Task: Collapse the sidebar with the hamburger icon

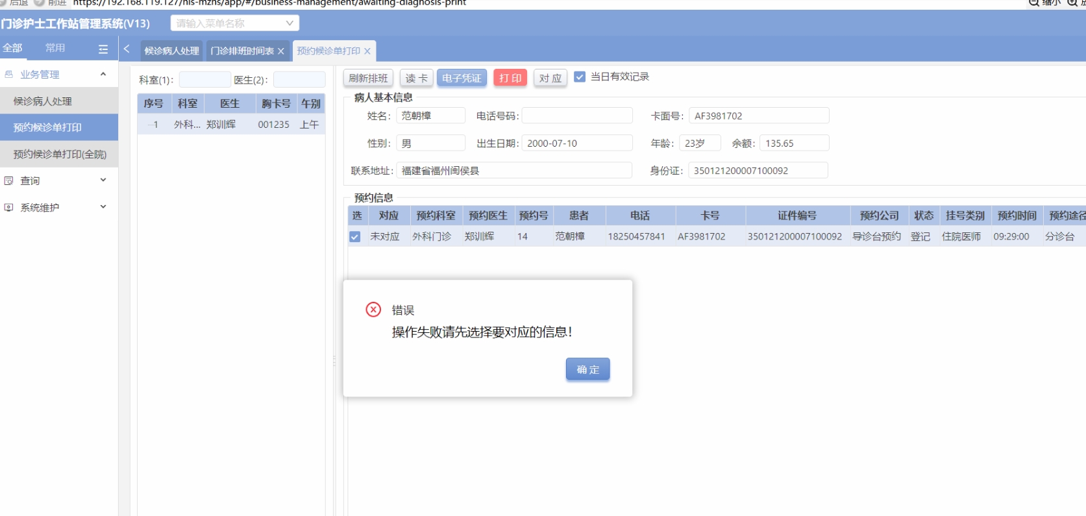Action: click(103, 49)
